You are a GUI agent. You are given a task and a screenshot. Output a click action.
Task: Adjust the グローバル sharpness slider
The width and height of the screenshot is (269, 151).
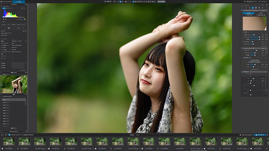[256, 51]
